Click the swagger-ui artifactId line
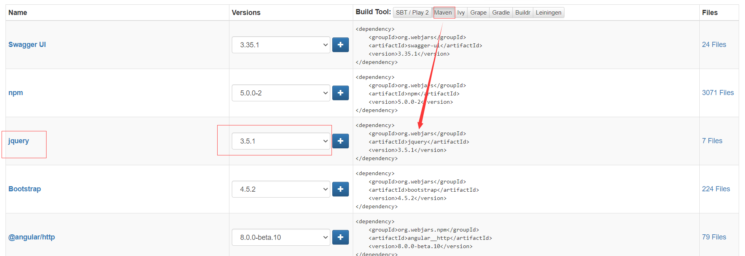The image size is (745, 256). pyautogui.click(x=425, y=46)
